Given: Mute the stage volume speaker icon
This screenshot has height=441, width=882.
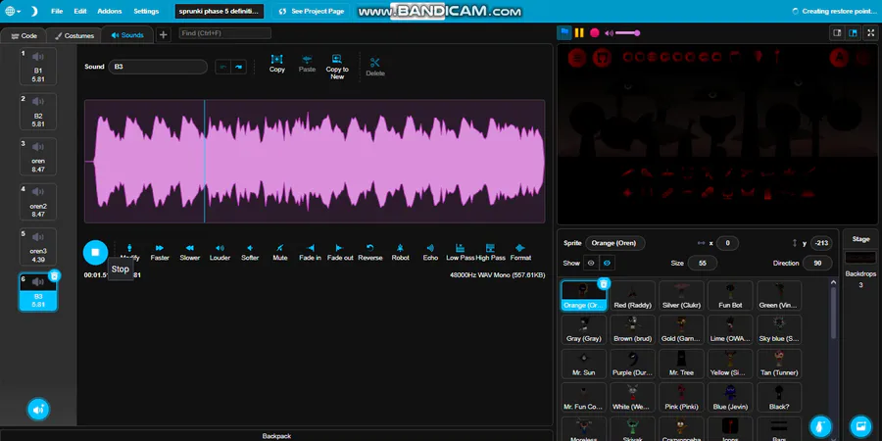Looking at the screenshot, I should 609,33.
